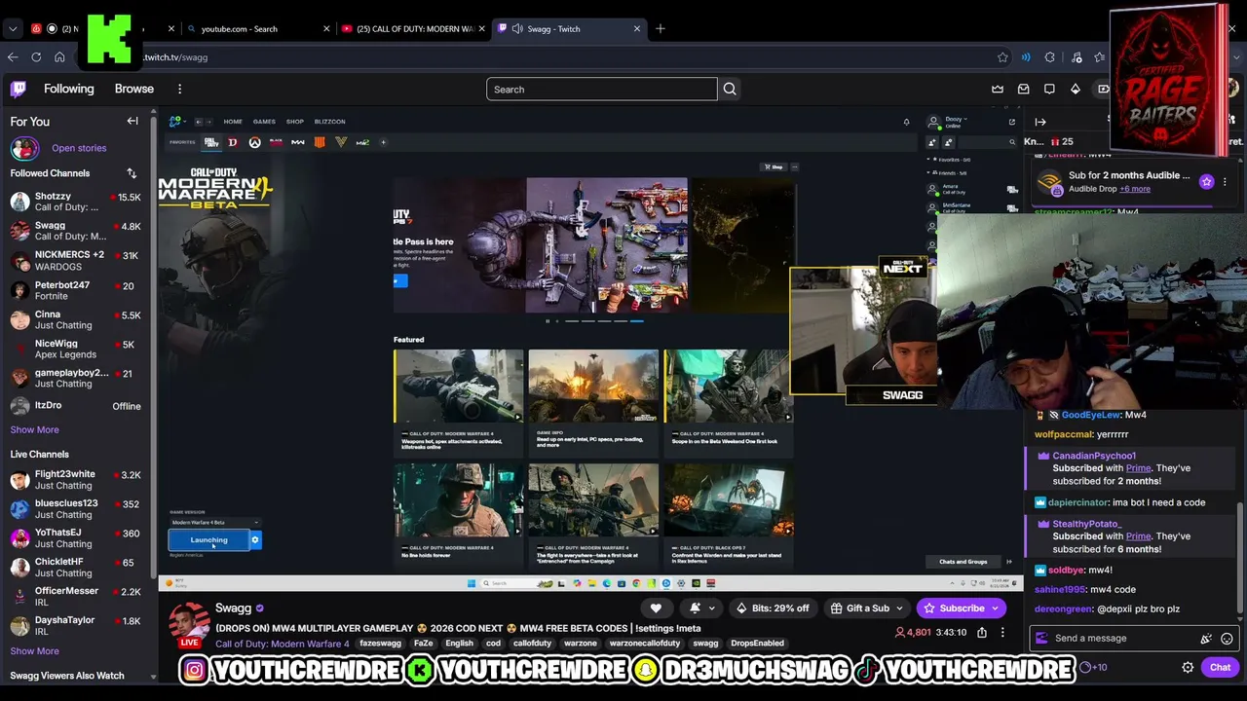Screen dimensions: 1247x701
Task: Open the Browse tab
Action: click(x=134, y=89)
